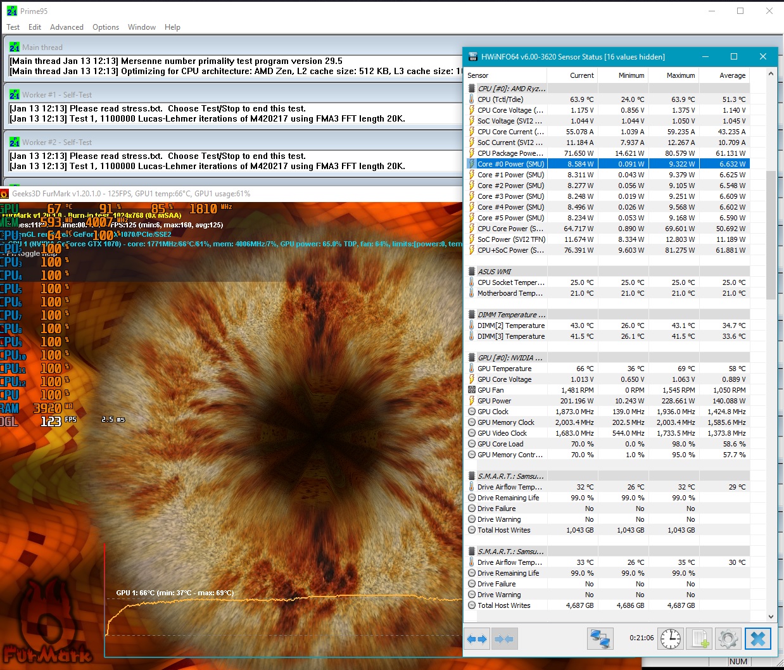Select Total Host Writes row showing 4,687 GB
This screenshot has height=670, width=784.
(x=607, y=605)
